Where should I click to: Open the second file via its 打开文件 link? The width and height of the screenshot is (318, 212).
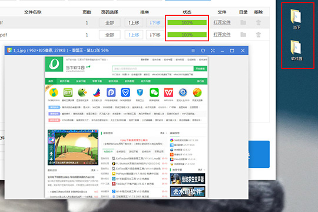[x=222, y=35]
